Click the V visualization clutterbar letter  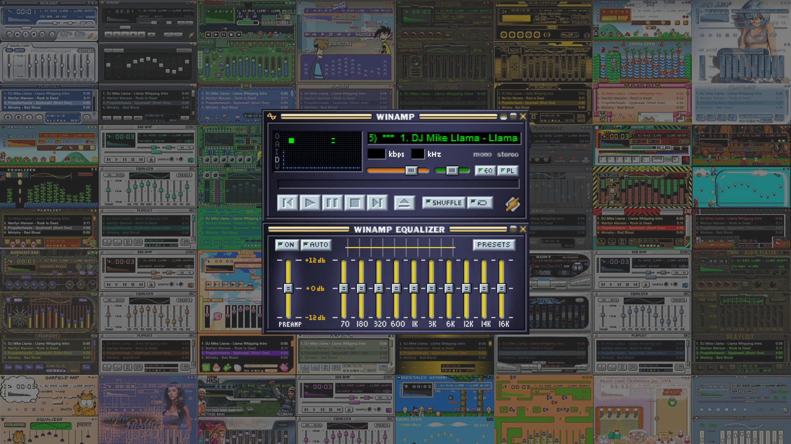(x=277, y=167)
